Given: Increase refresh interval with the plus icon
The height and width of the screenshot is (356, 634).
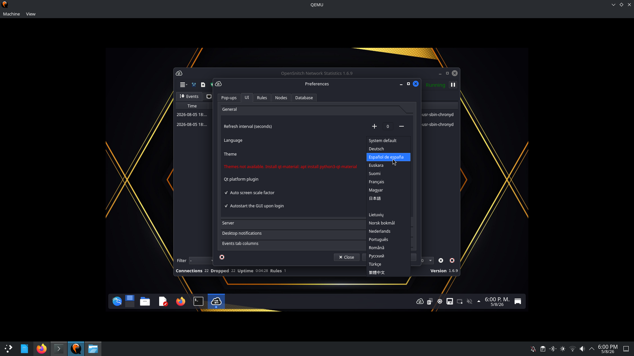Looking at the screenshot, I should (x=374, y=126).
